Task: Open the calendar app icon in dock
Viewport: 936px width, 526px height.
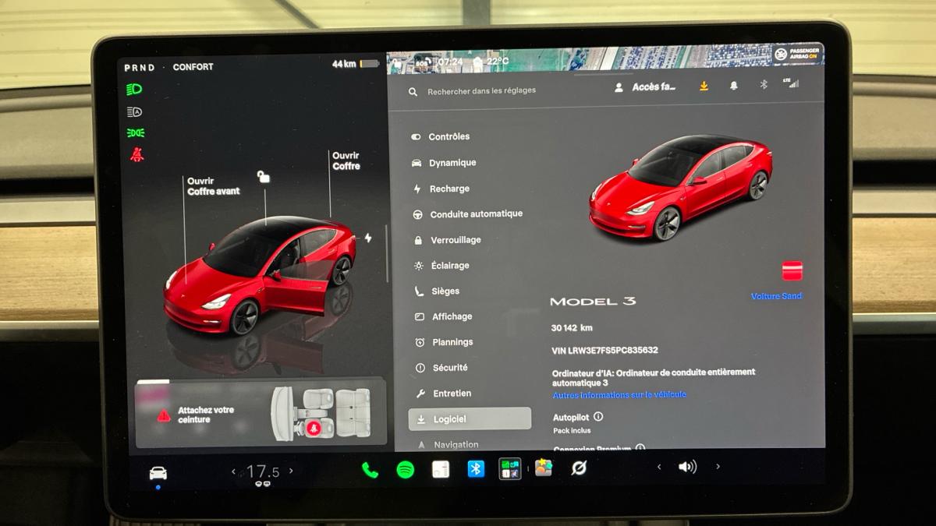Action: [441, 469]
